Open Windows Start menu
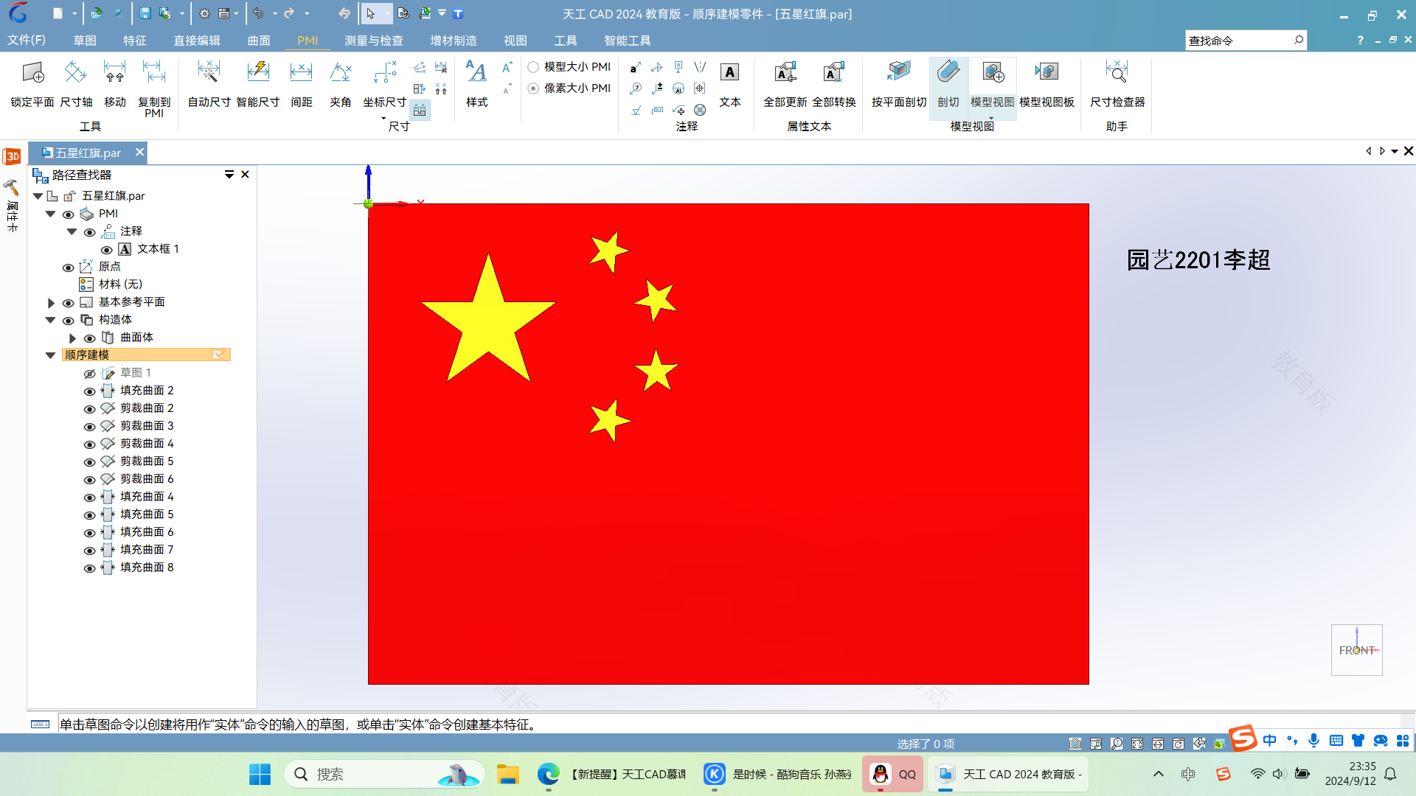Viewport: 1416px width, 796px height. coord(260,775)
